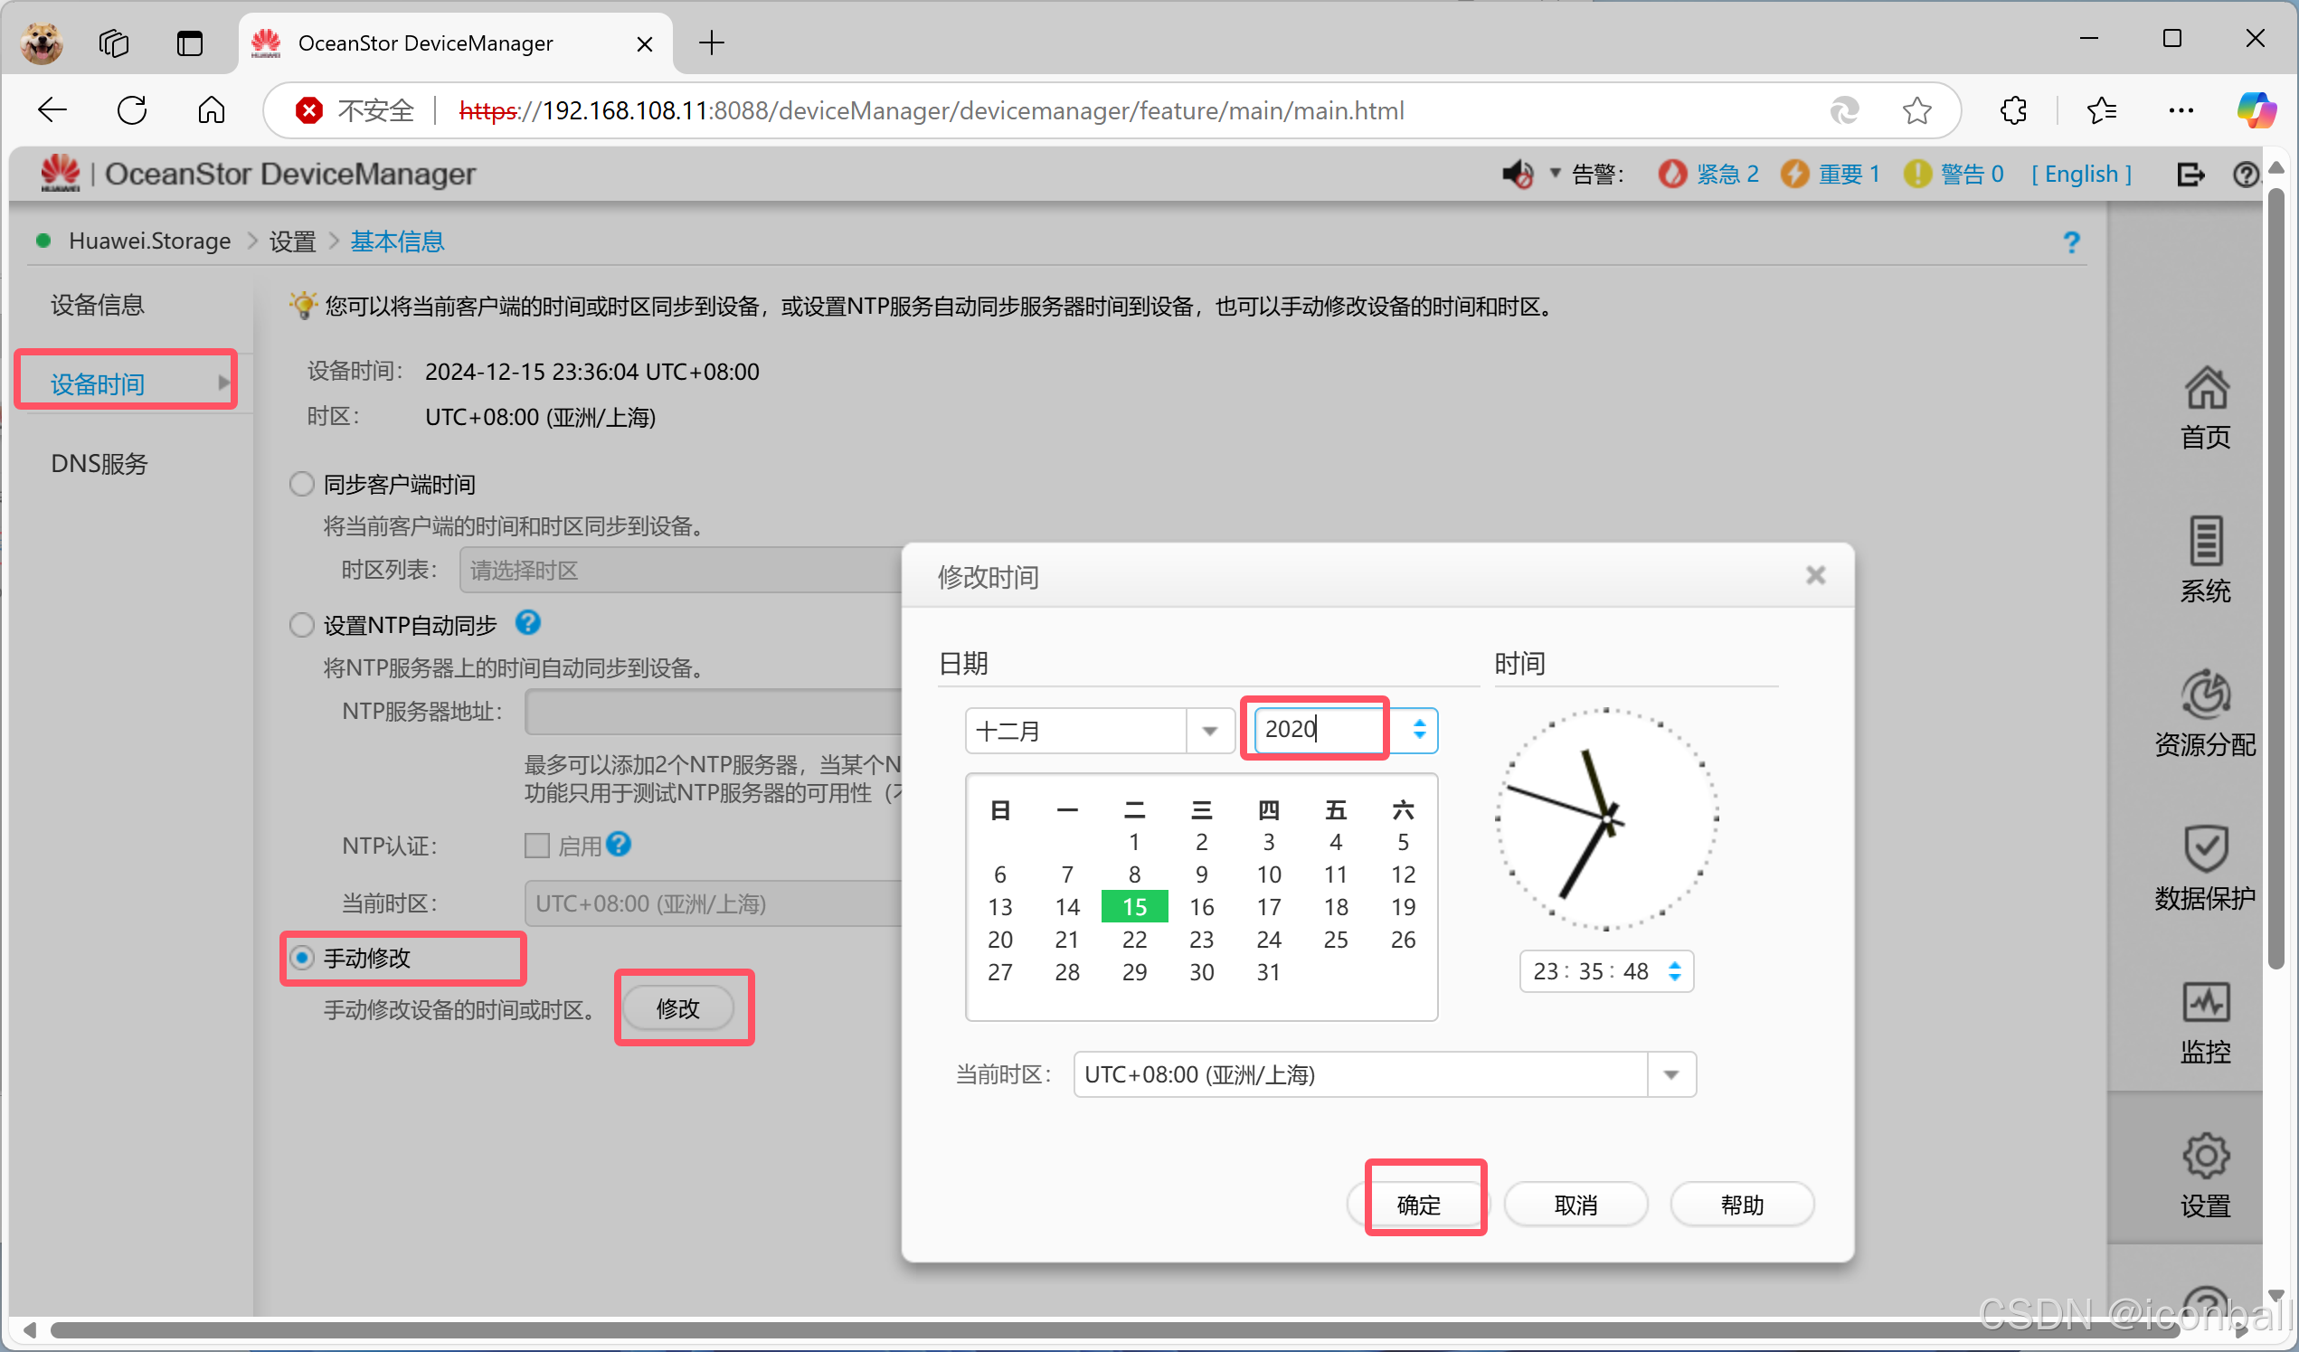Expand the 十二月 month dropdown

pyautogui.click(x=1210, y=731)
